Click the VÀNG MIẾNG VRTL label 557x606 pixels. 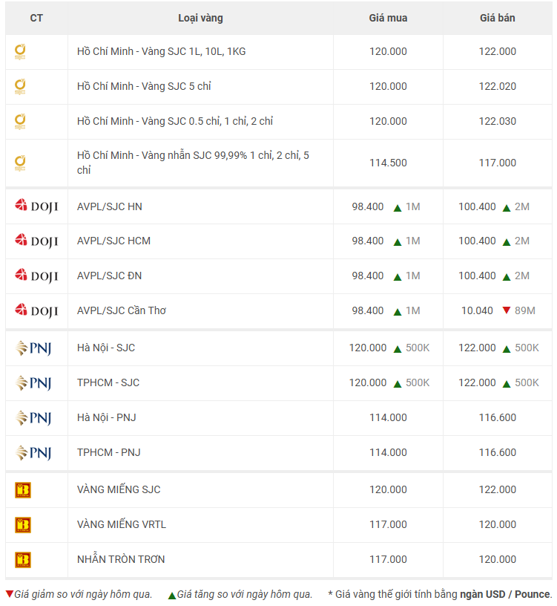click(122, 524)
